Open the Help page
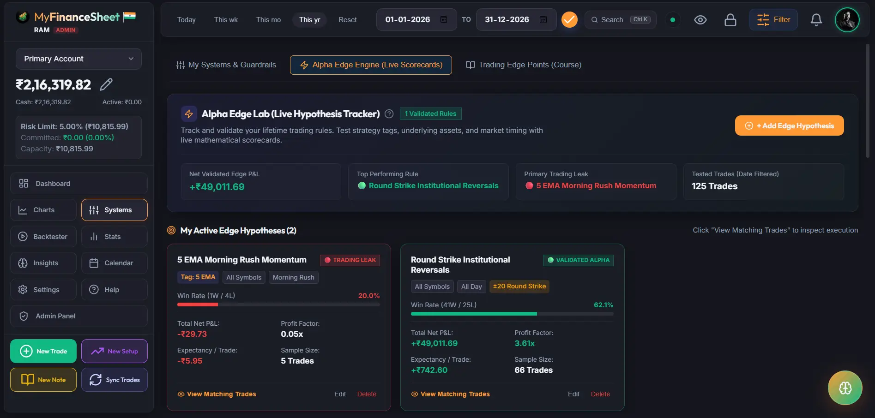The width and height of the screenshot is (875, 418). (x=115, y=290)
